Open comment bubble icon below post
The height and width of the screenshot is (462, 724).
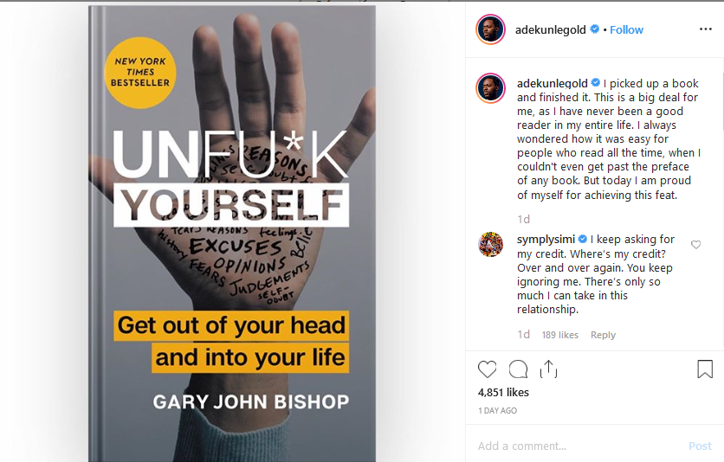(518, 369)
